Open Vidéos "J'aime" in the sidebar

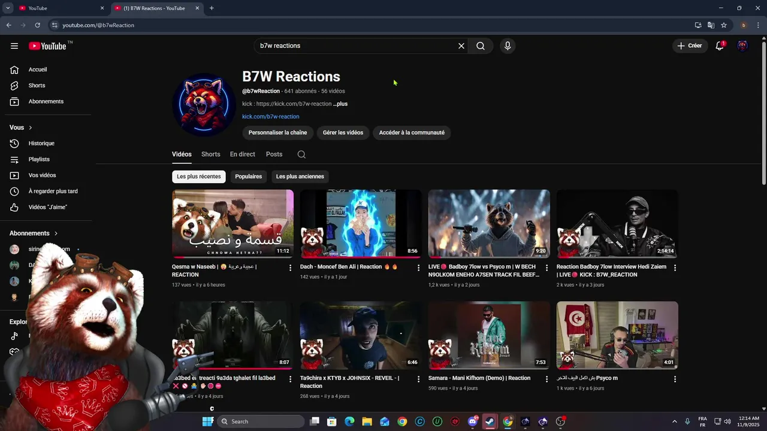(48, 207)
